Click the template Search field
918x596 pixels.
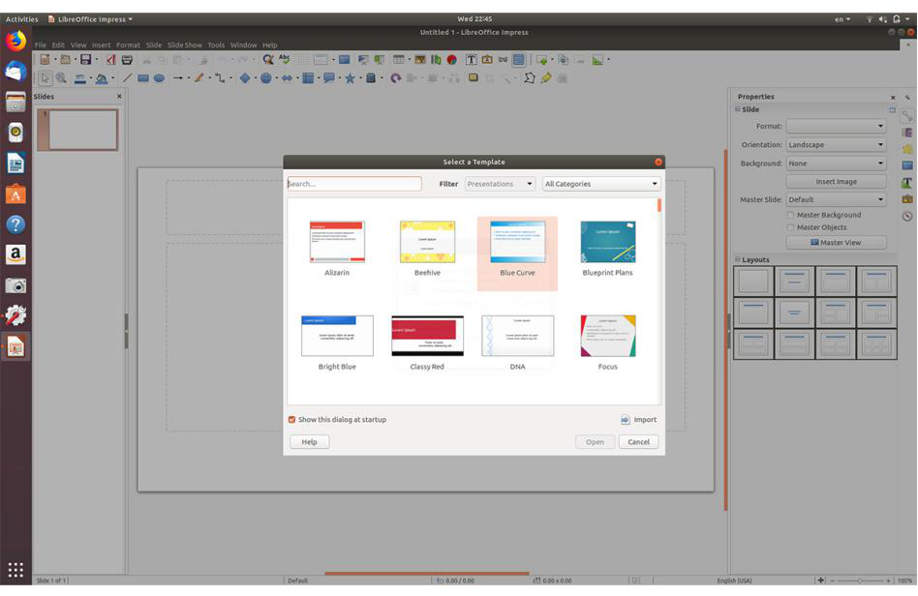(354, 184)
